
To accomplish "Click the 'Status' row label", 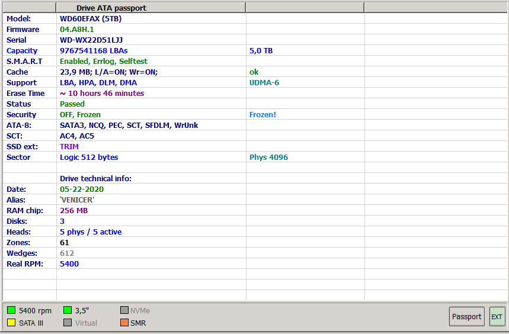I will click(x=18, y=104).
